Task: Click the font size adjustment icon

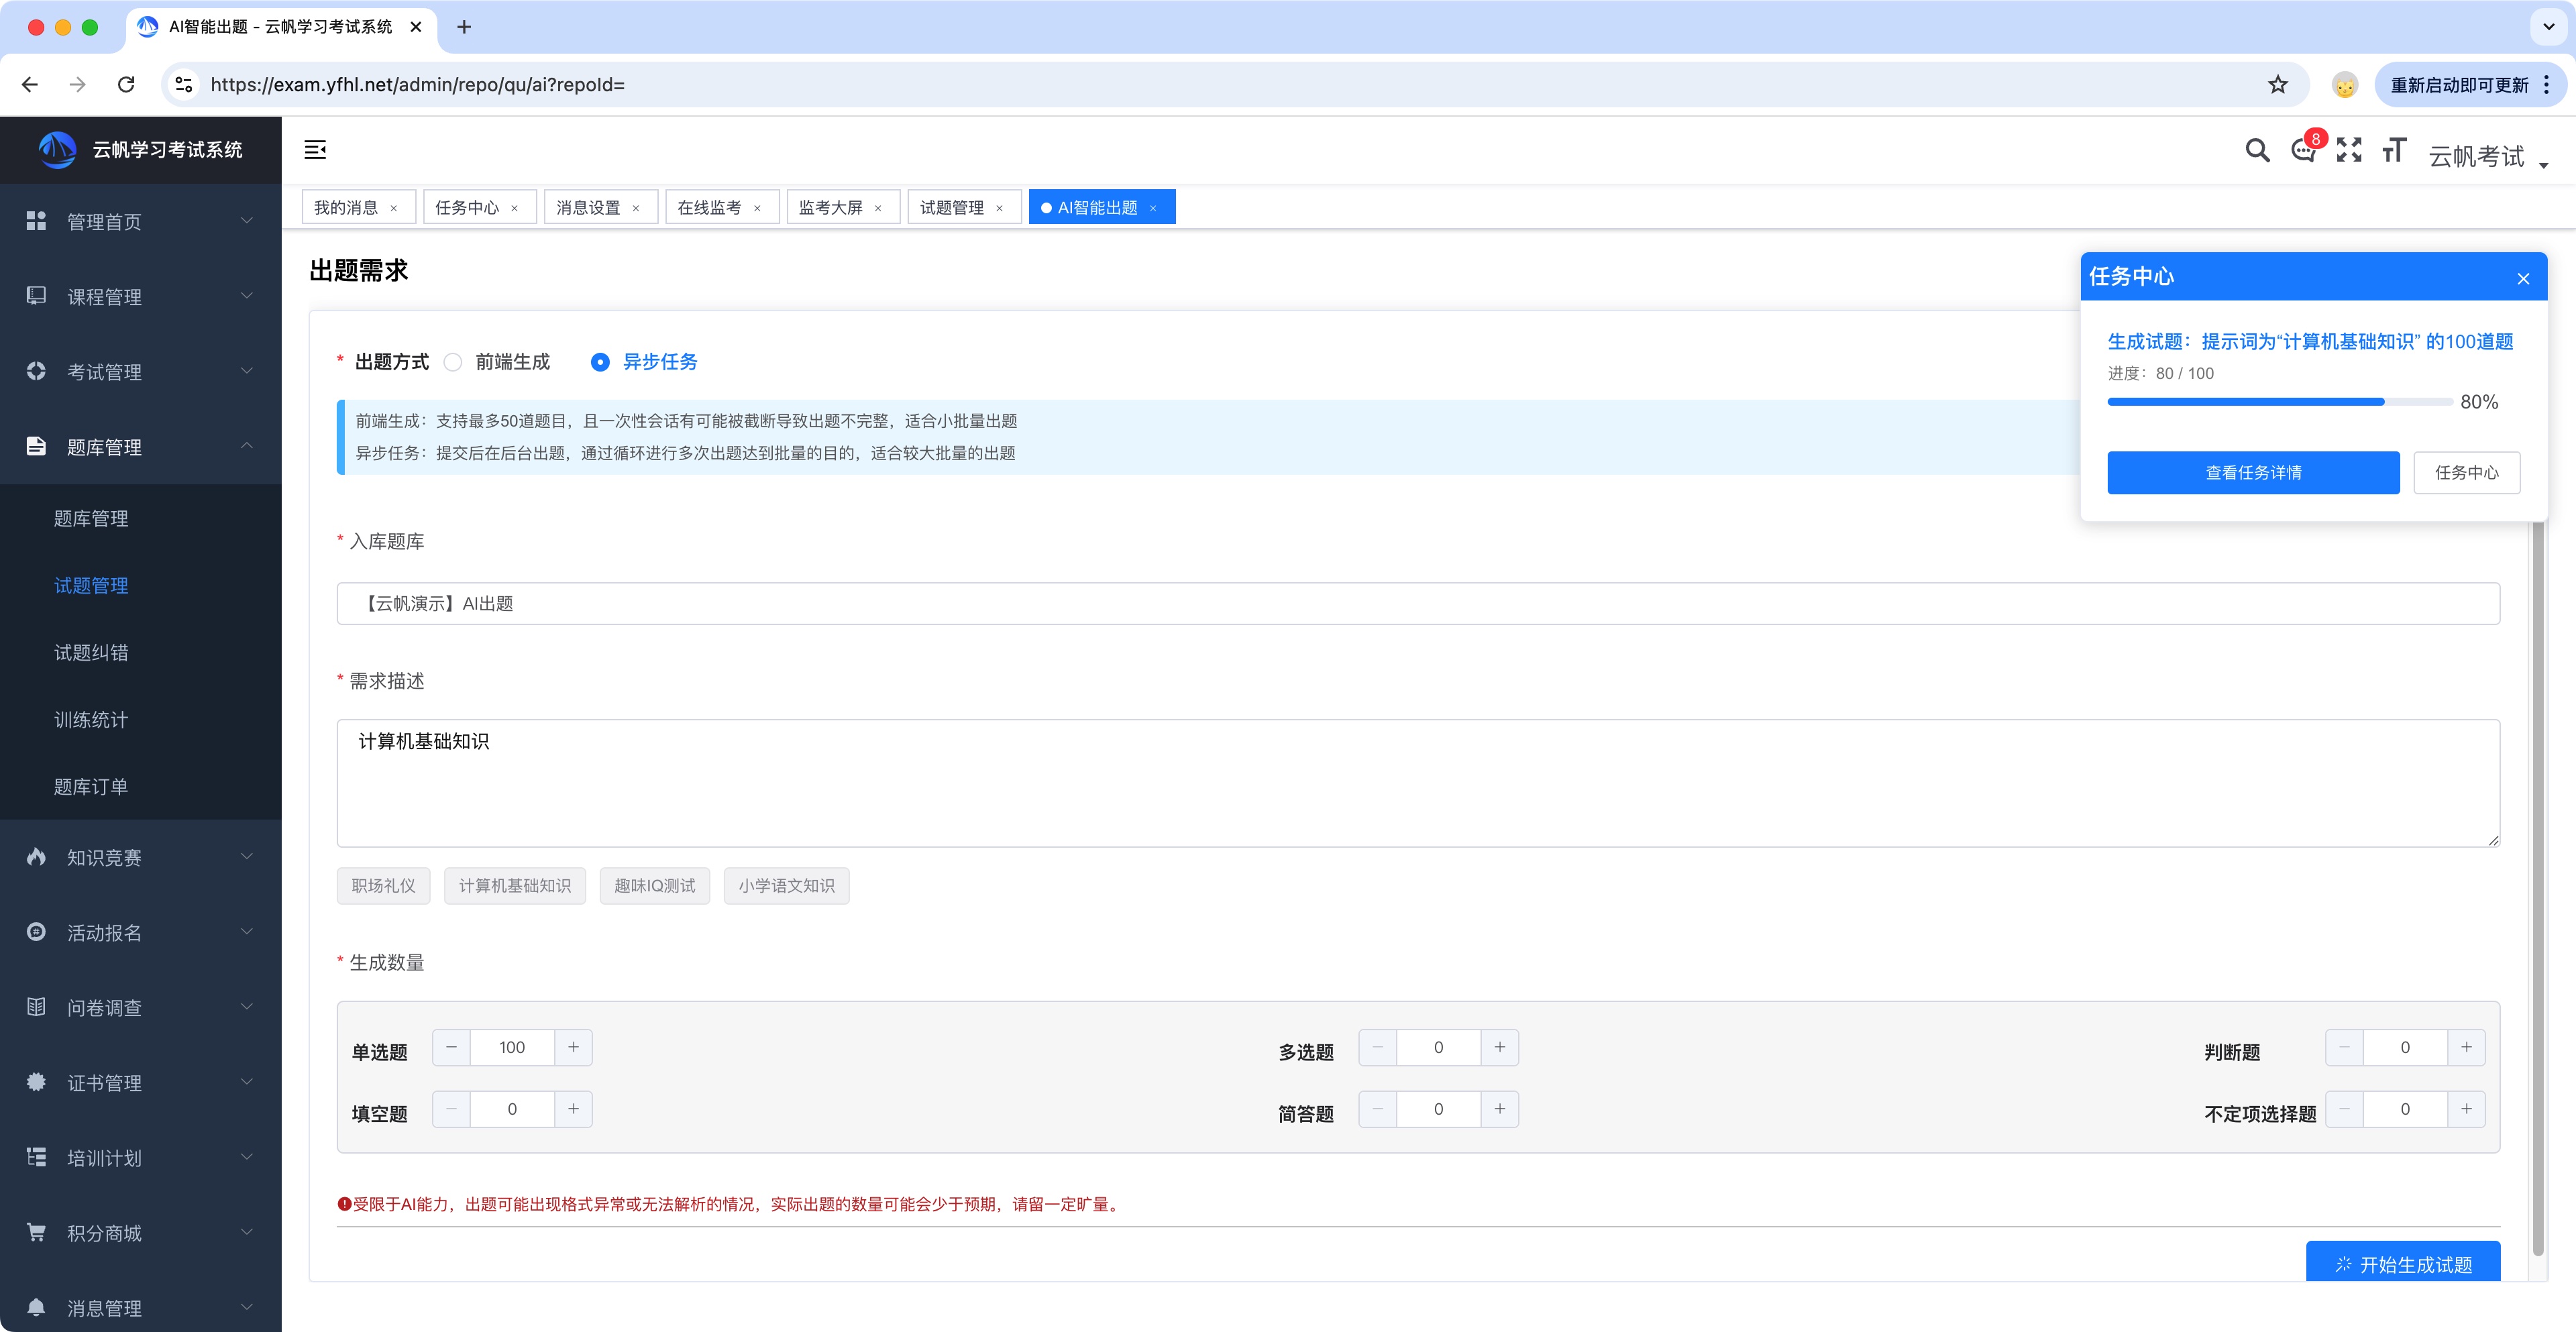Action: click(2394, 150)
